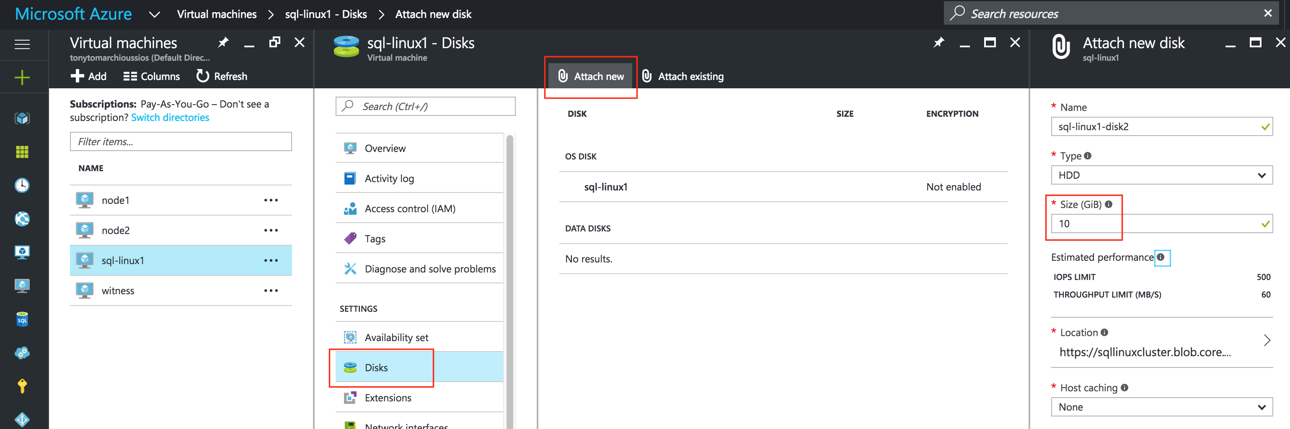
Task: Expand the Location storage selector chevron
Action: click(1267, 341)
